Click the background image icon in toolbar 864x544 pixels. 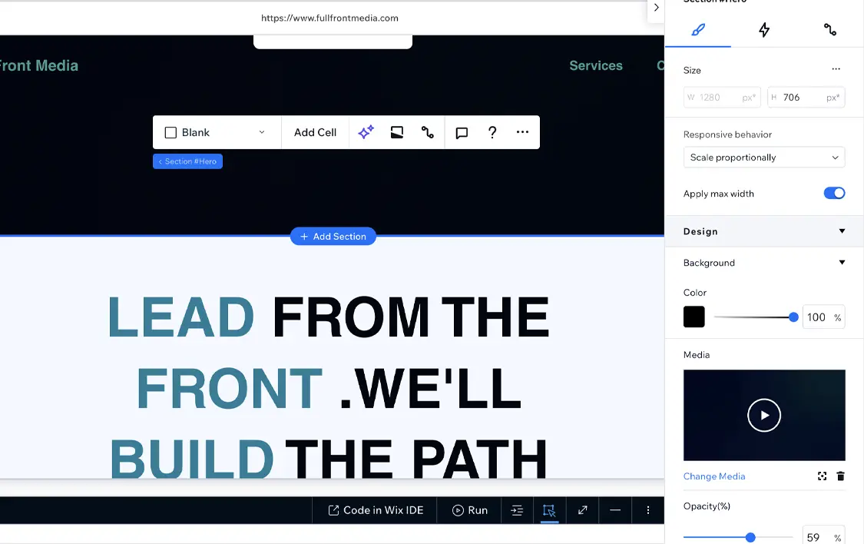click(x=397, y=132)
